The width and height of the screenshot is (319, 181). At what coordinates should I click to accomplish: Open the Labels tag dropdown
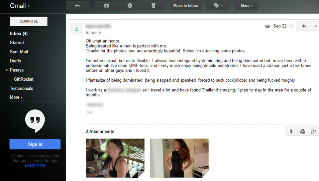coord(218,6)
